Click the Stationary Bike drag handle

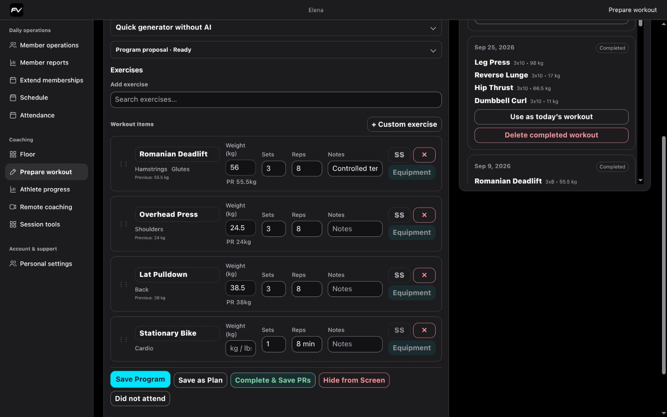click(123, 339)
